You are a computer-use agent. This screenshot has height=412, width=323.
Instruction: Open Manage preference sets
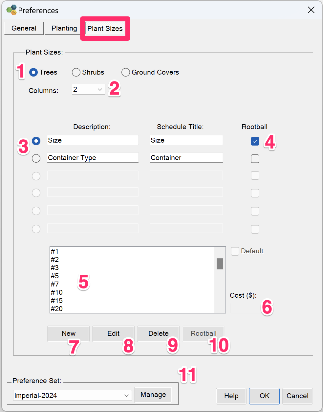[x=153, y=395]
